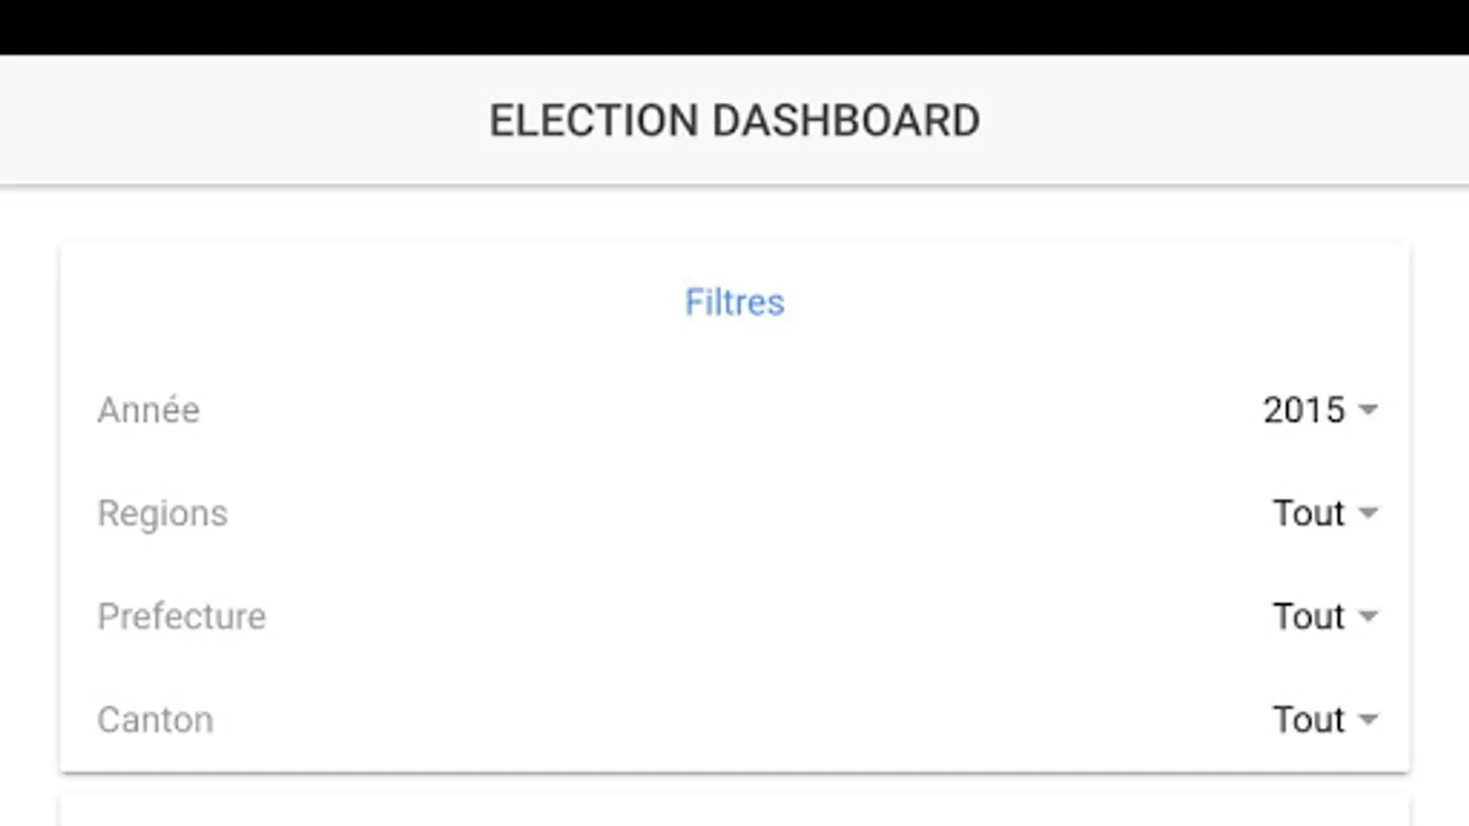Click the Prefecture dropdown arrow icon
The height and width of the screenshot is (826, 1469).
[x=1368, y=616]
